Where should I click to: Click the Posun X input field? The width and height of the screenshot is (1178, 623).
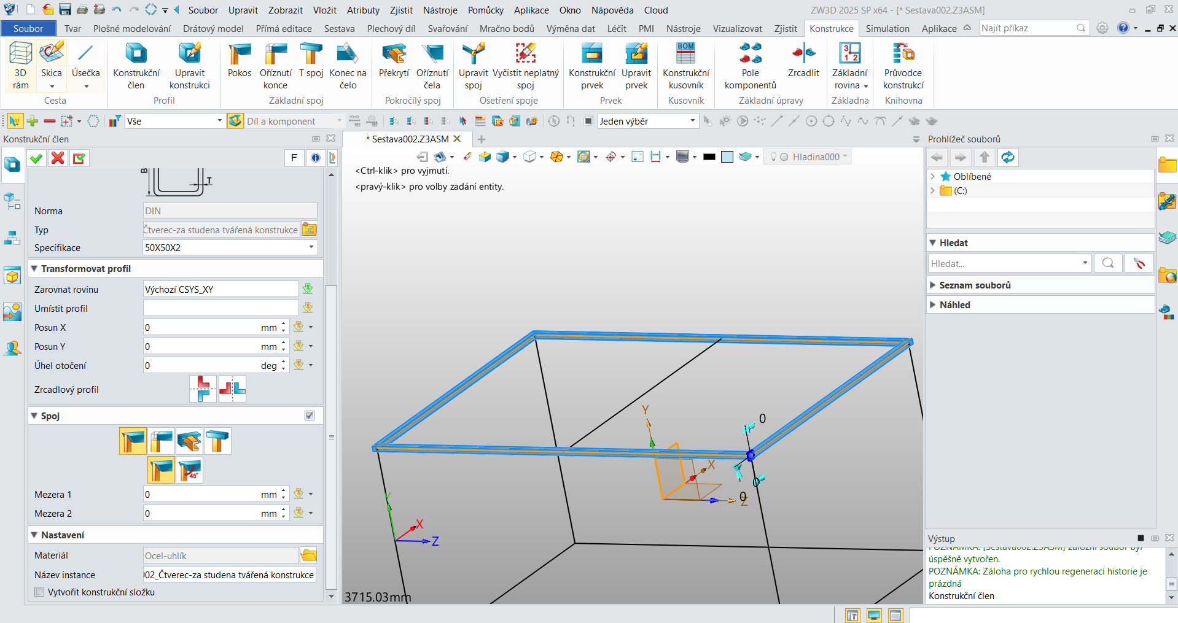coord(211,327)
